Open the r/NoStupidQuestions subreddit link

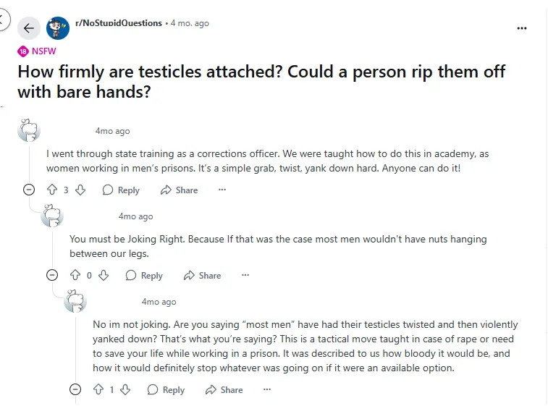118,23
